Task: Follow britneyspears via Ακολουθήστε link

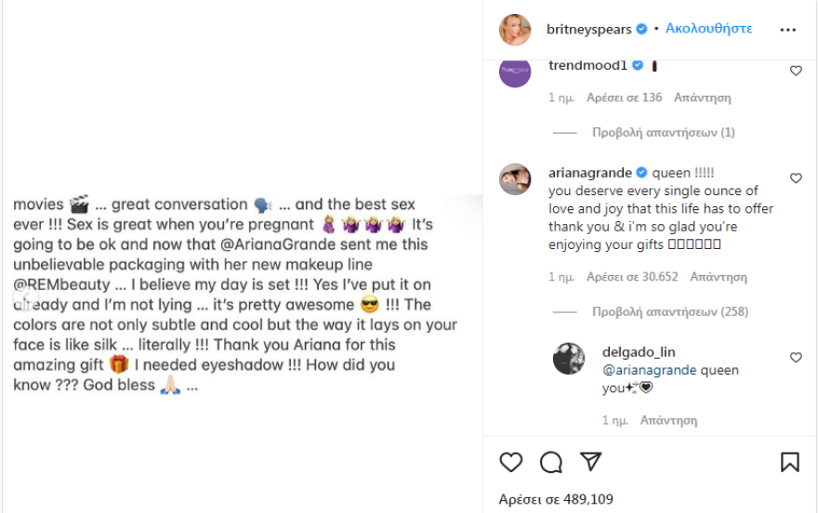Action: tap(708, 29)
